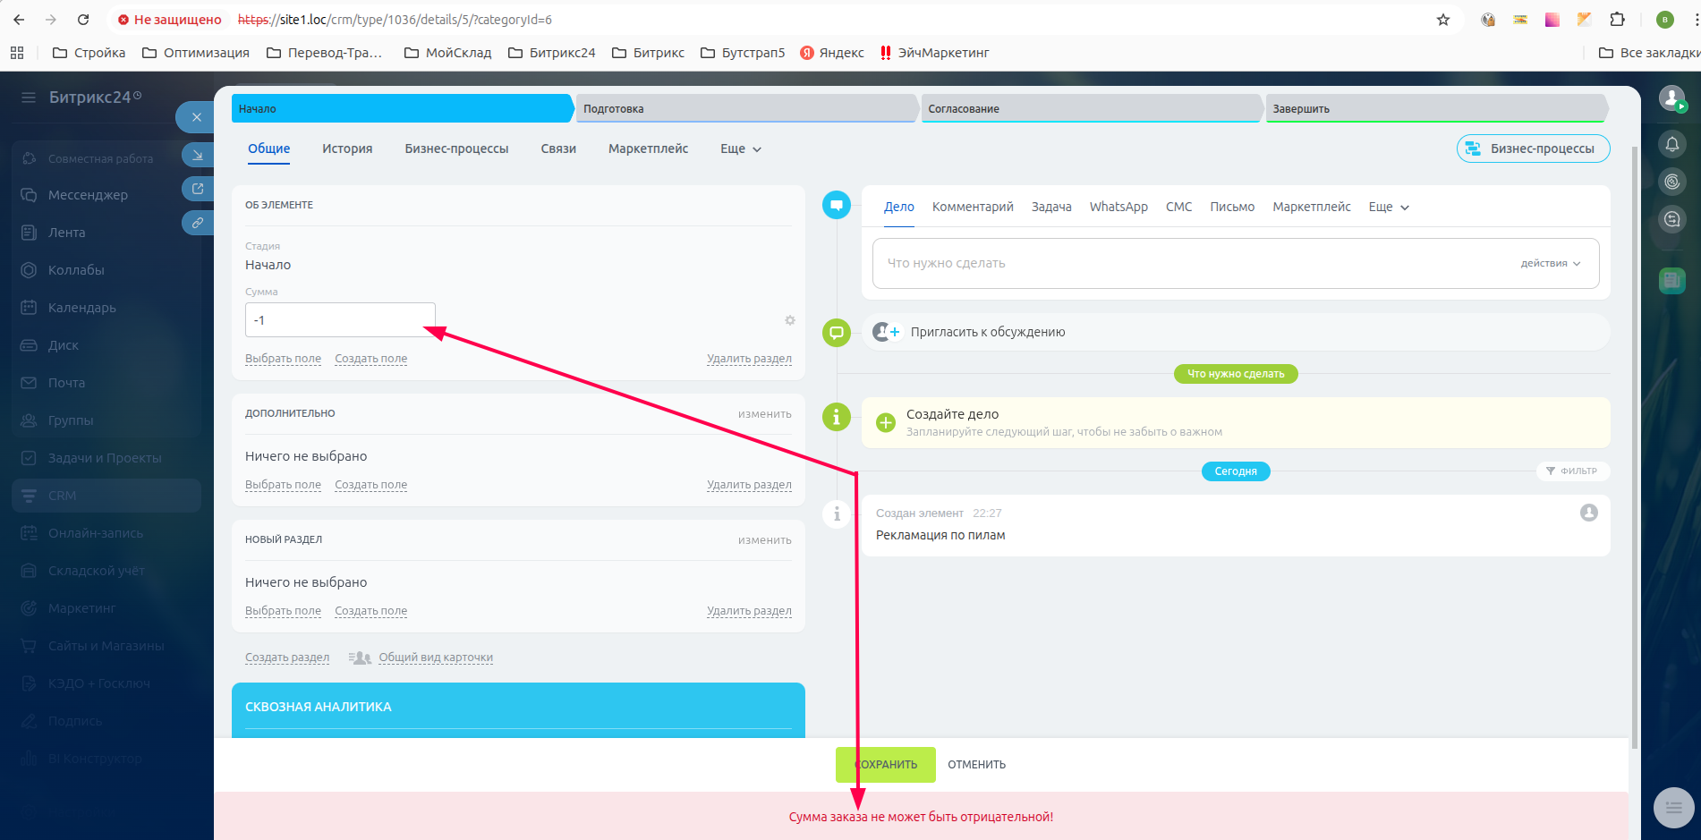Open the ФИЛЬТР button in timeline
Viewport: 1701px width, 840px height.
point(1571,471)
